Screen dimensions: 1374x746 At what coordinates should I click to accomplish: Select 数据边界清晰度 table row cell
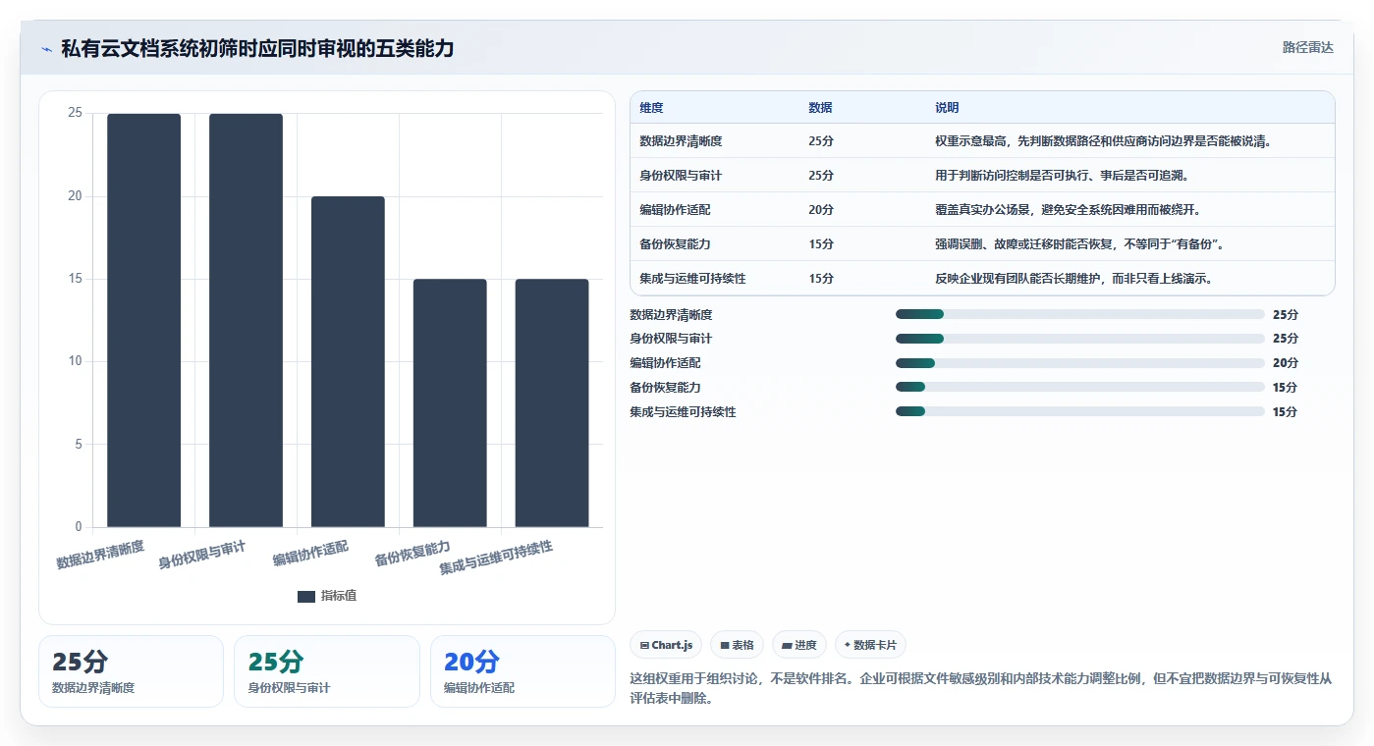coord(681,141)
